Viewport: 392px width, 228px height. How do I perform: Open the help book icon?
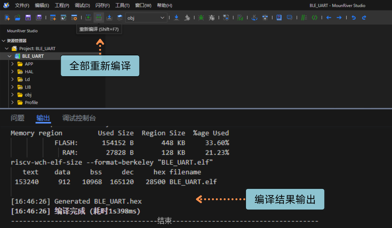coord(279,18)
